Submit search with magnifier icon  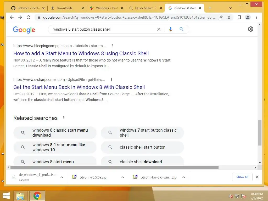[182, 29]
